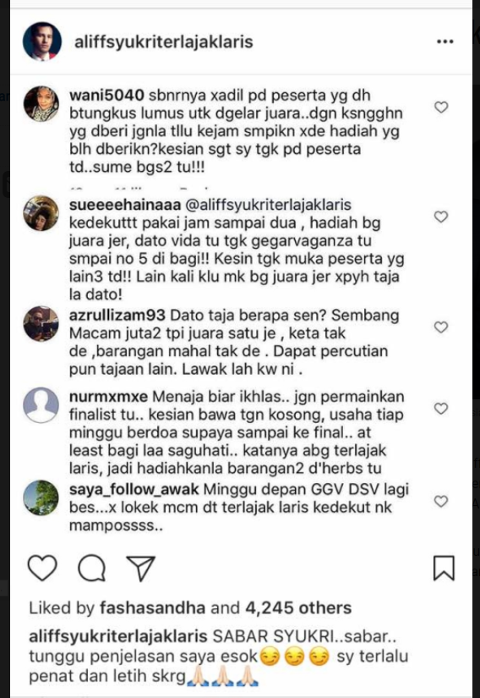
Task: Open three-dot options menu of post
Action: pos(445,41)
